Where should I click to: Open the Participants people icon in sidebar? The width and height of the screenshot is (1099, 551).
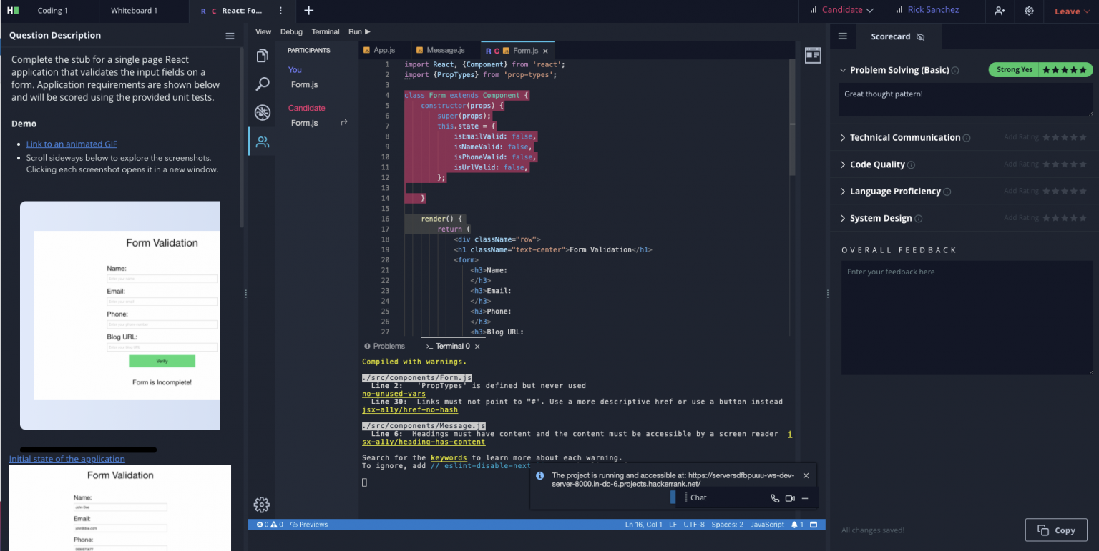coord(263,142)
